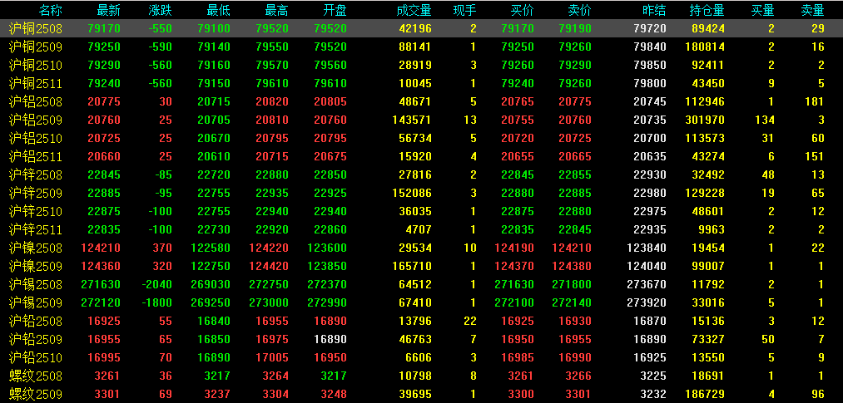
Task: Select the 沪铅2508 contract name
Action: (36, 321)
